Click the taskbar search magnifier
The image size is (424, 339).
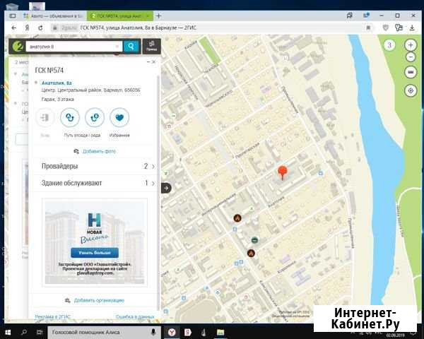coord(24,333)
